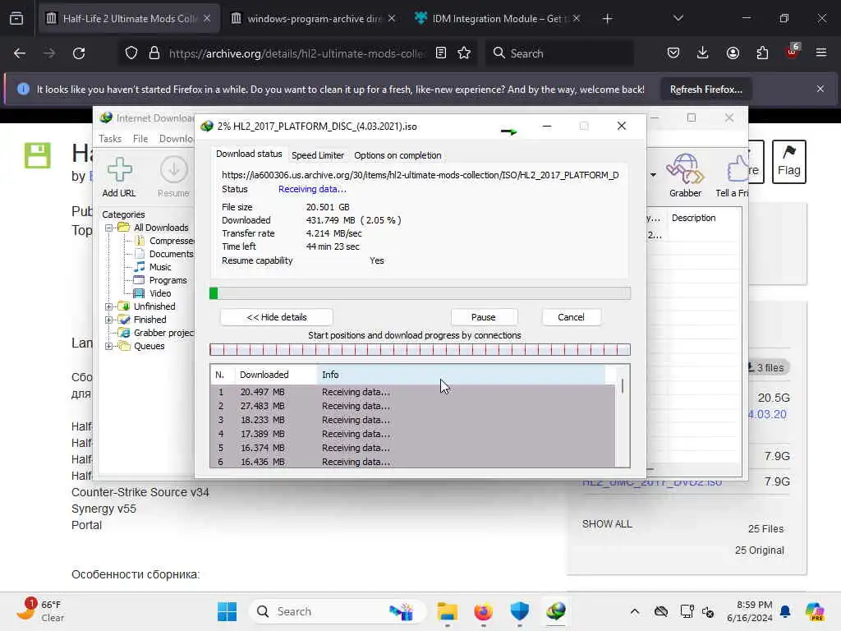Click the Flag icon on archive.org page
This screenshot has width=841, height=631.
coord(788,162)
